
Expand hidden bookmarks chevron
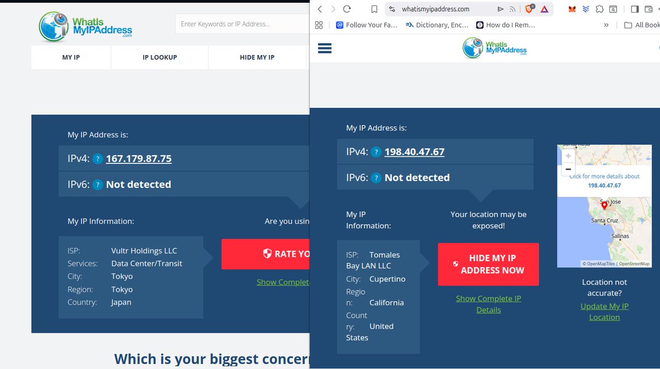[606, 25]
